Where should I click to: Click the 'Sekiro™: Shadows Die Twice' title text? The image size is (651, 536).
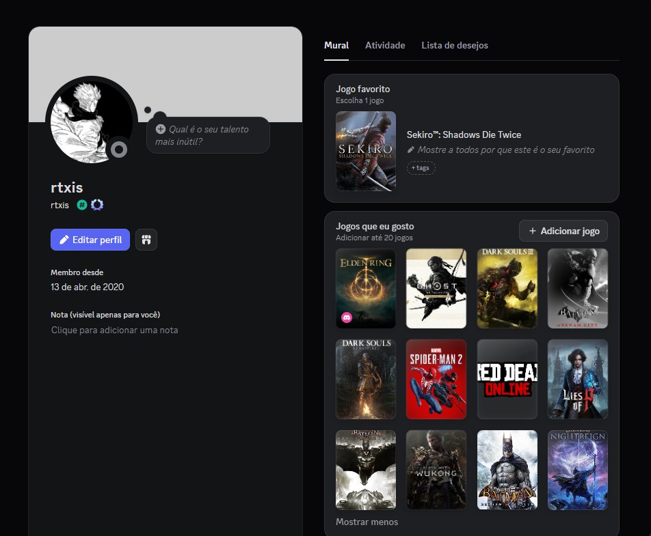464,135
